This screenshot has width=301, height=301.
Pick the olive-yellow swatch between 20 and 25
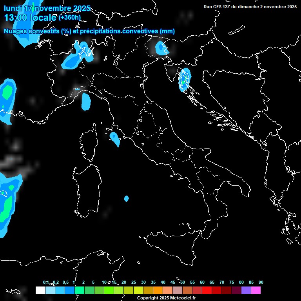pyautogui.click(x=129, y=290)
